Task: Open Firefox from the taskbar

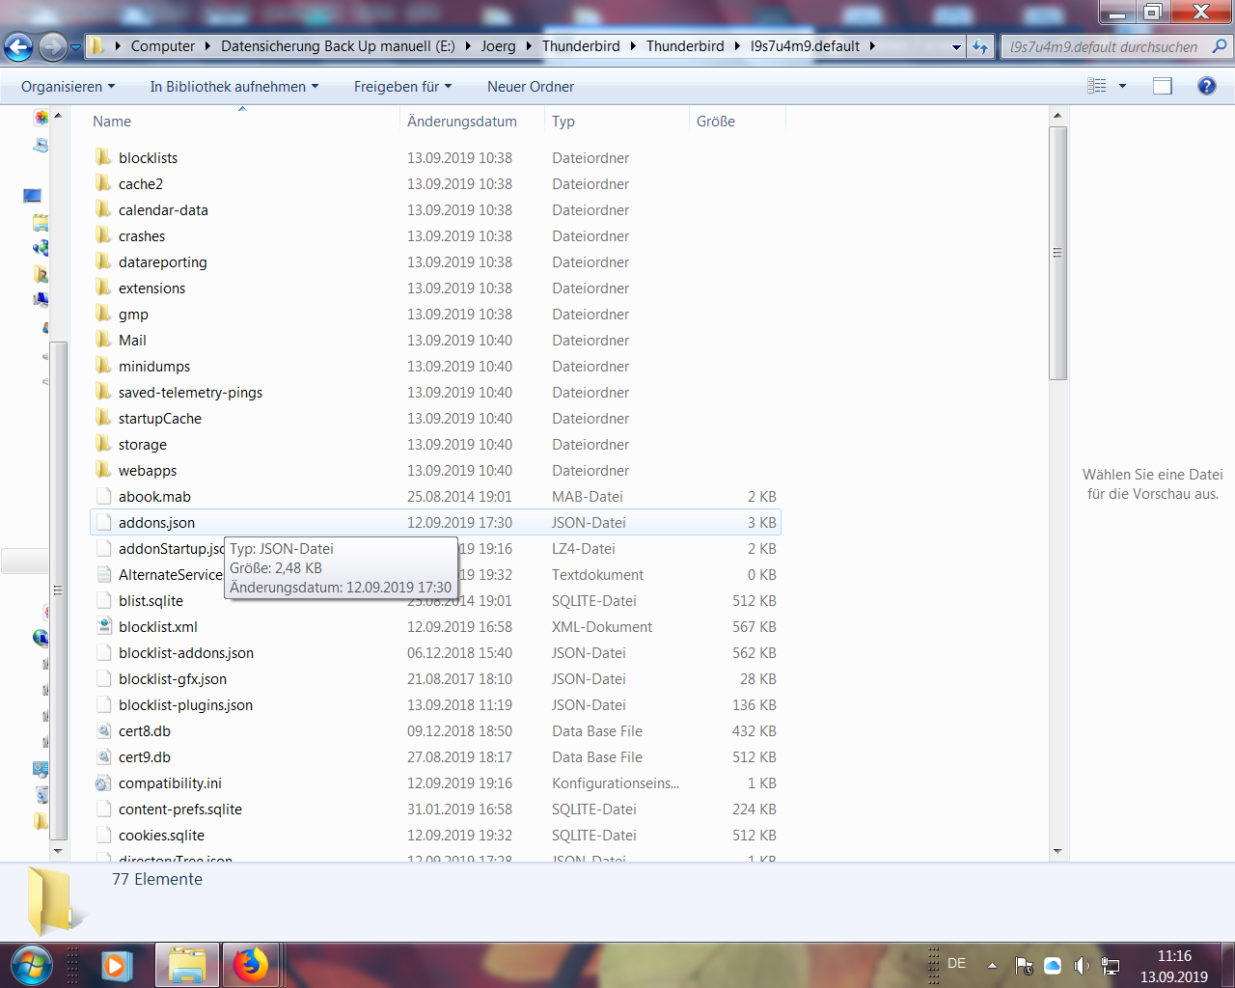Action: pyautogui.click(x=251, y=965)
